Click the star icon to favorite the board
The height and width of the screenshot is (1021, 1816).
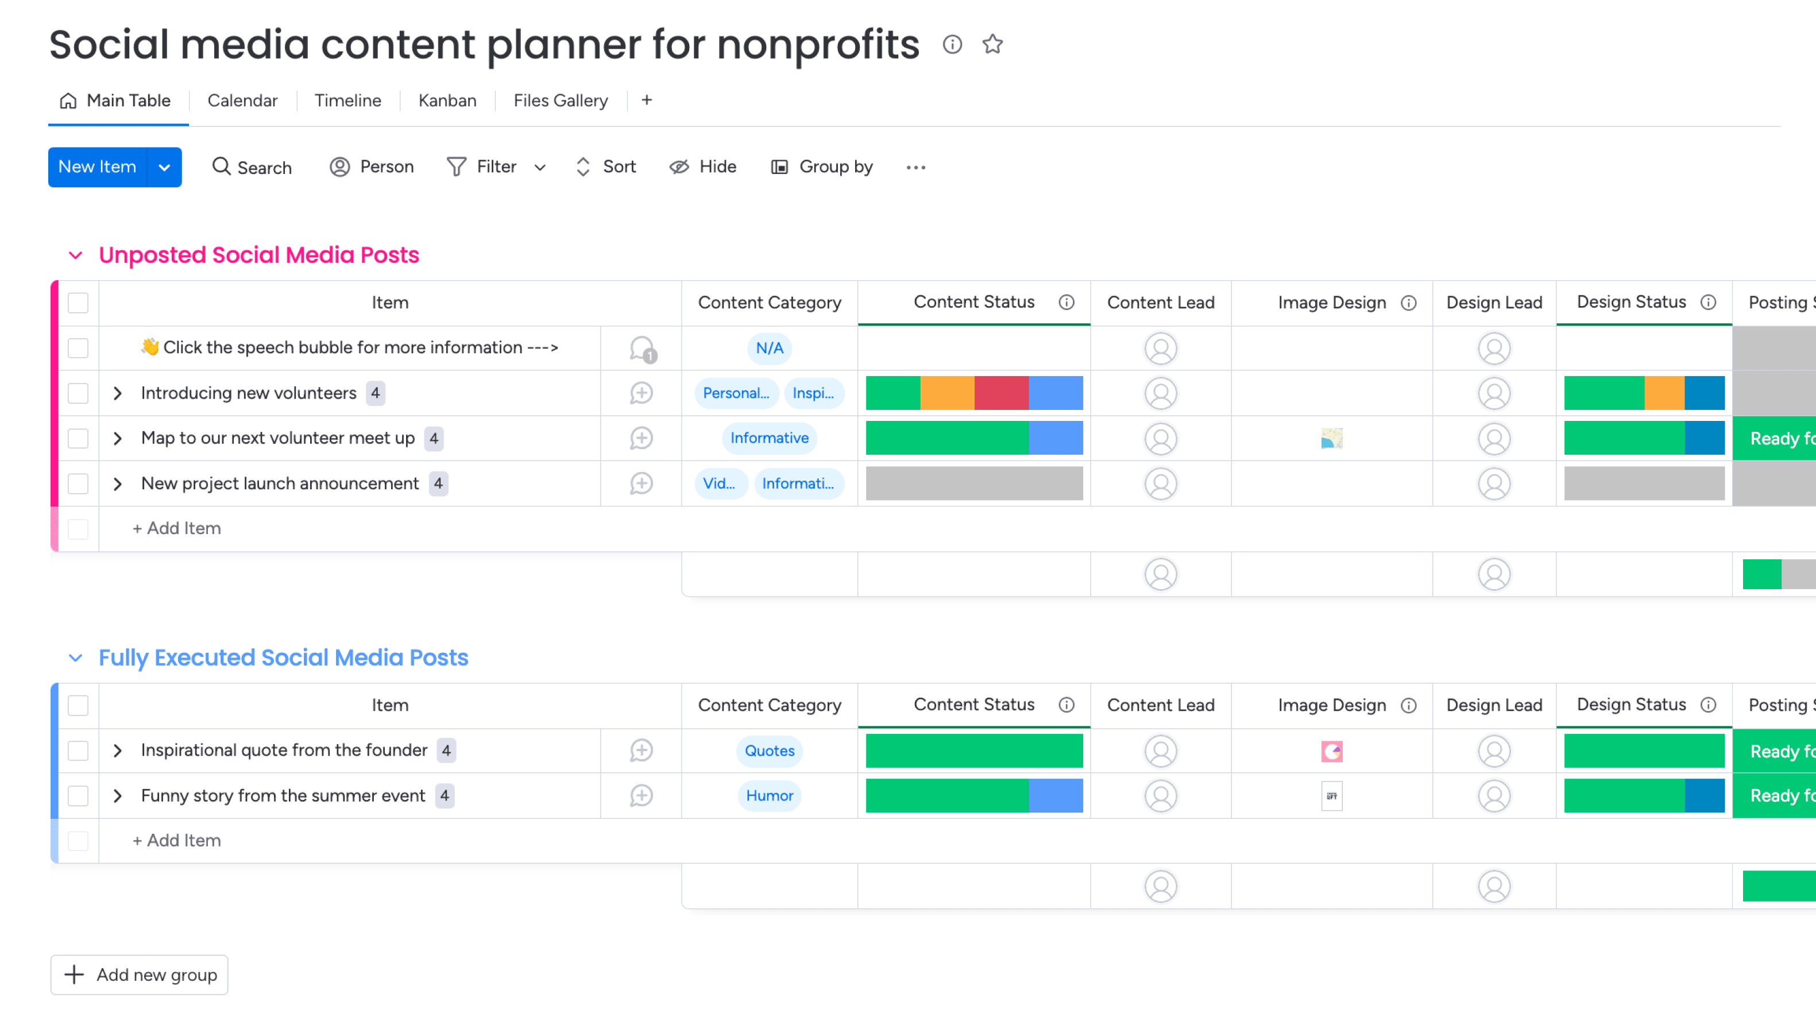(992, 44)
